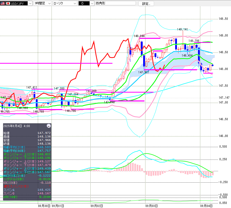The image size is (231, 208).
Task: Open the ローソク chart type dropdown
Action: point(65,3)
